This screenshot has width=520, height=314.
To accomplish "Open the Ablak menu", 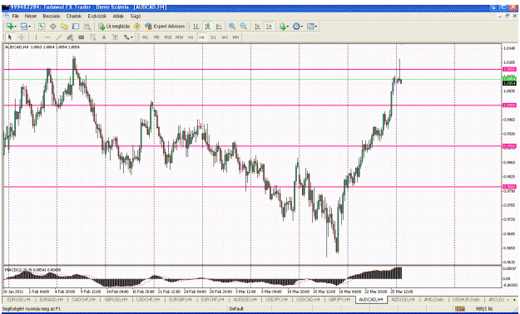I will (x=118, y=16).
